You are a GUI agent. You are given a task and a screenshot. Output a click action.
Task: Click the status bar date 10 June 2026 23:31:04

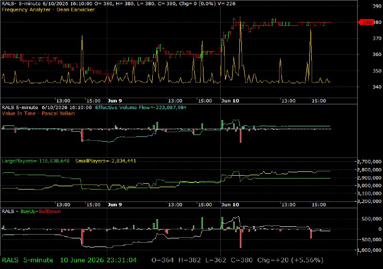(x=98, y=260)
